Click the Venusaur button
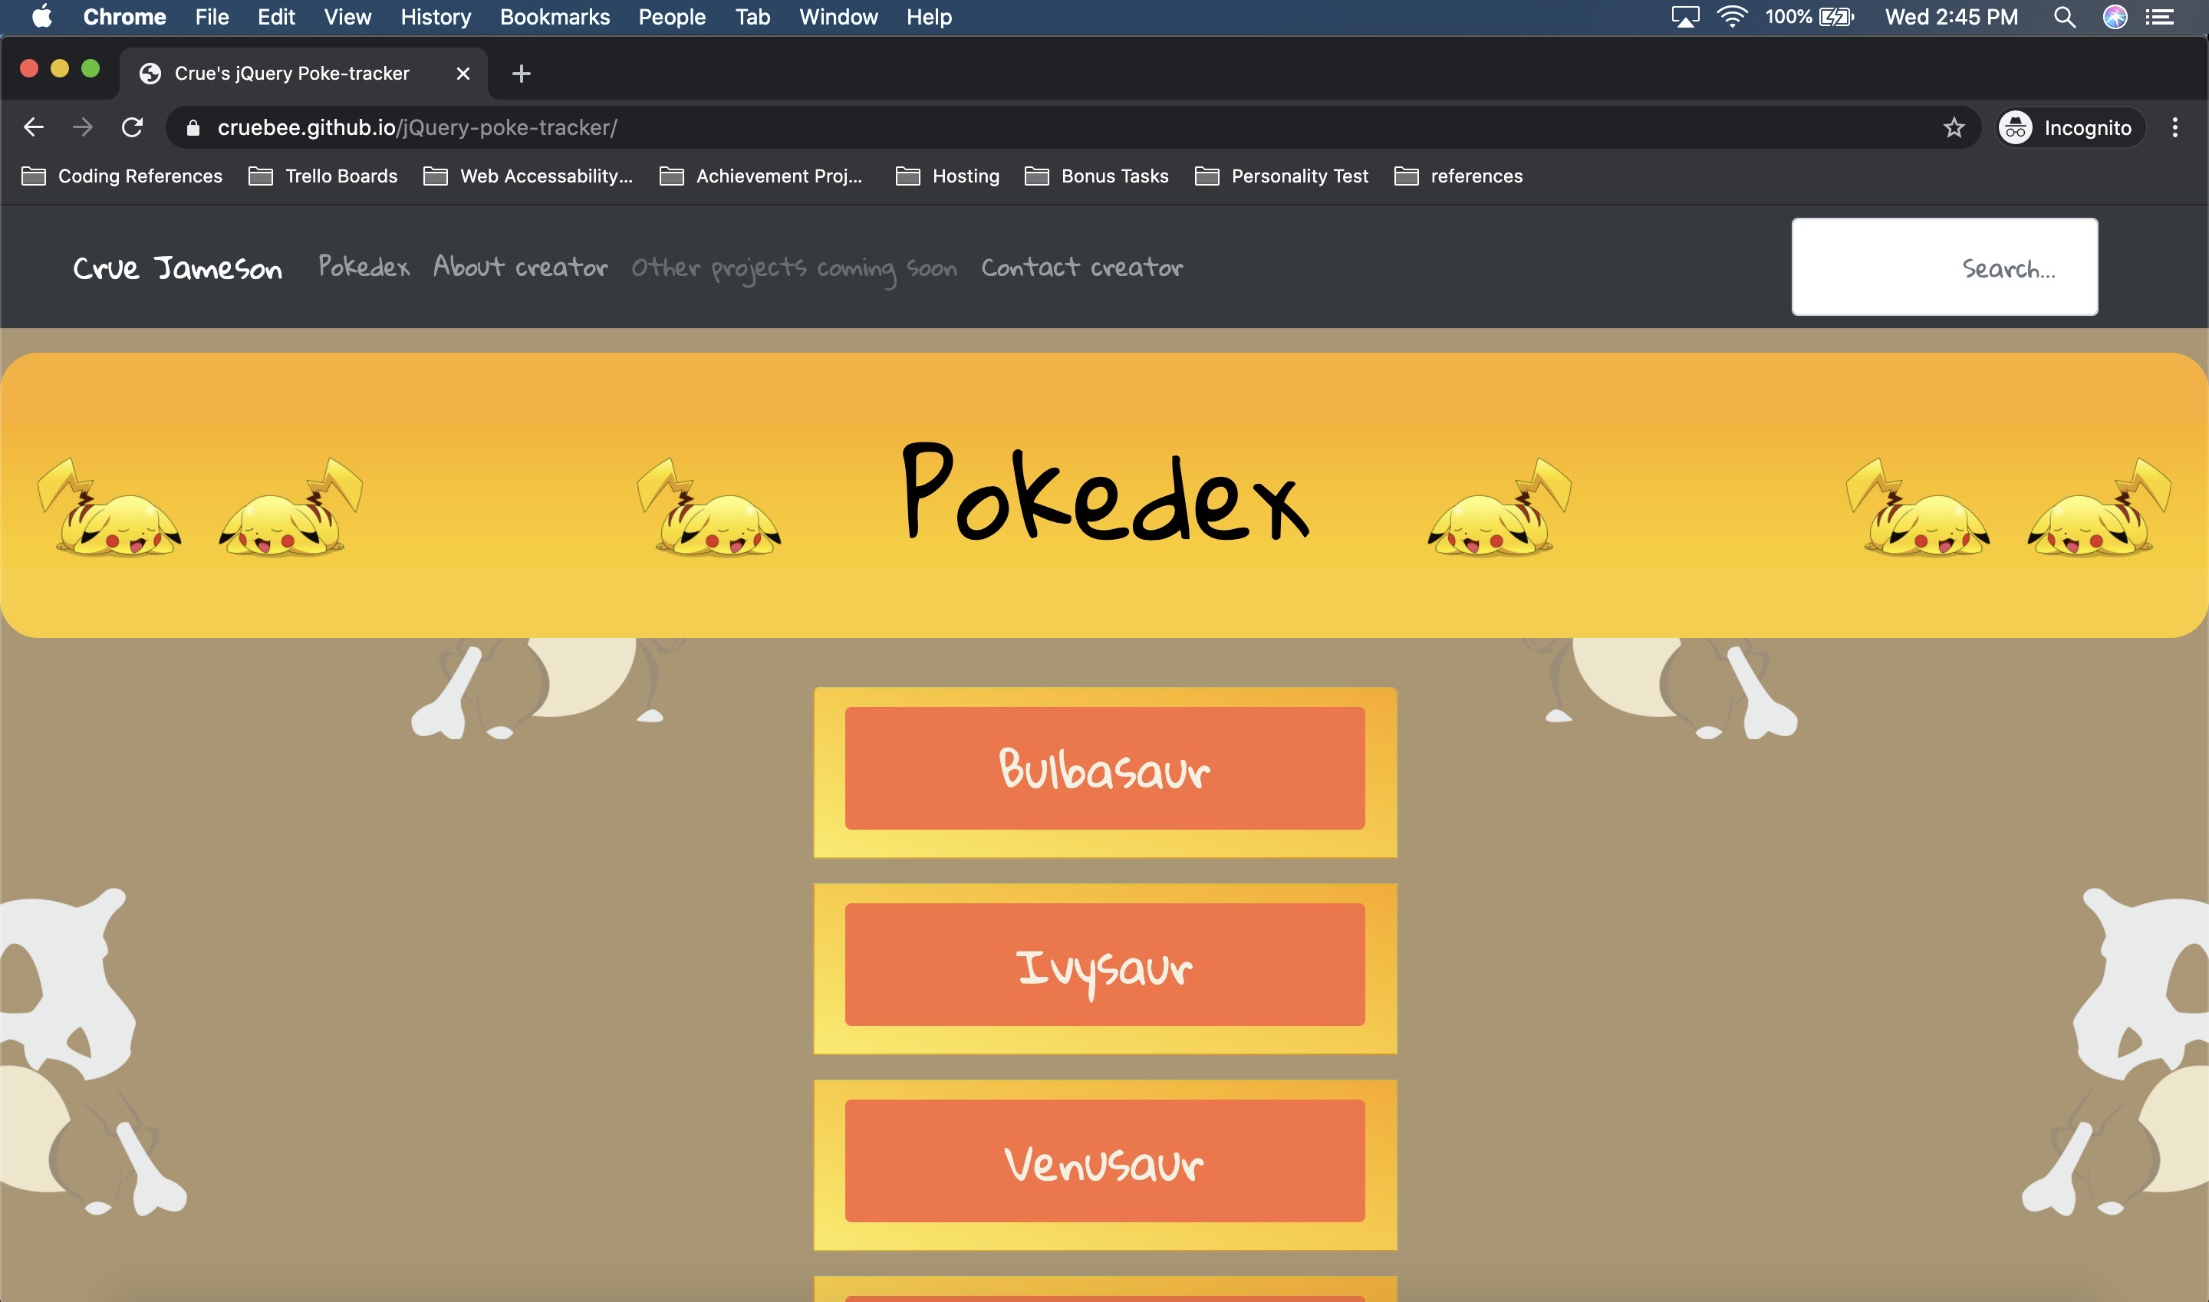2209x1302 pixels. (1105, 1161)
